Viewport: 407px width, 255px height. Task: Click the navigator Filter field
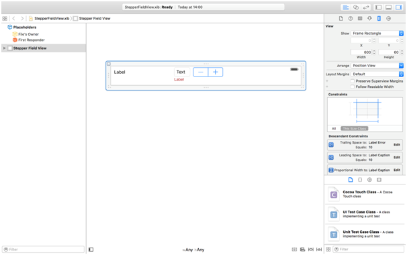click(x=43, y=250)
